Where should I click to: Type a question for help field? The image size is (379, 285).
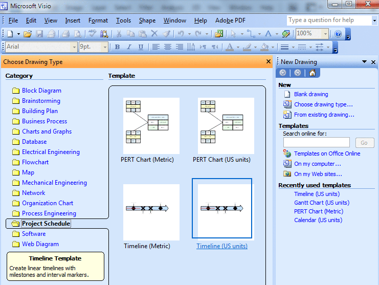coord(329,20)
